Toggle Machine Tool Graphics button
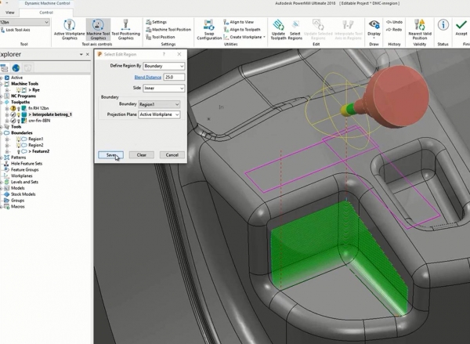This screenshot has height=344, width=470. click(98, 30)
